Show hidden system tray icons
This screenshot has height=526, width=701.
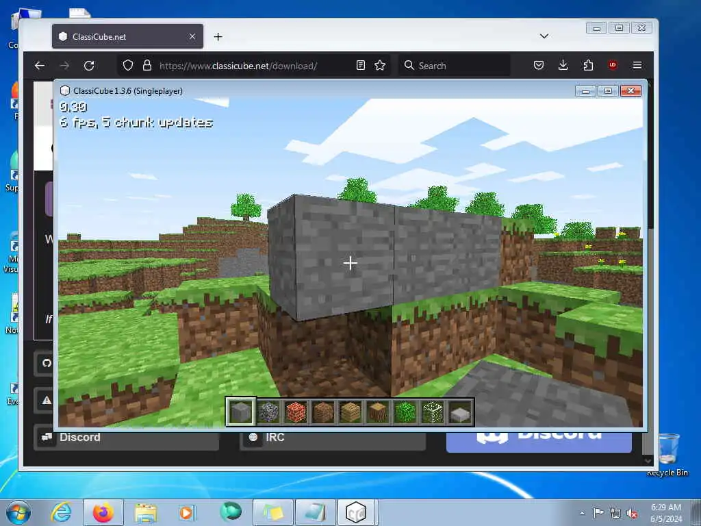coord(582,513)
